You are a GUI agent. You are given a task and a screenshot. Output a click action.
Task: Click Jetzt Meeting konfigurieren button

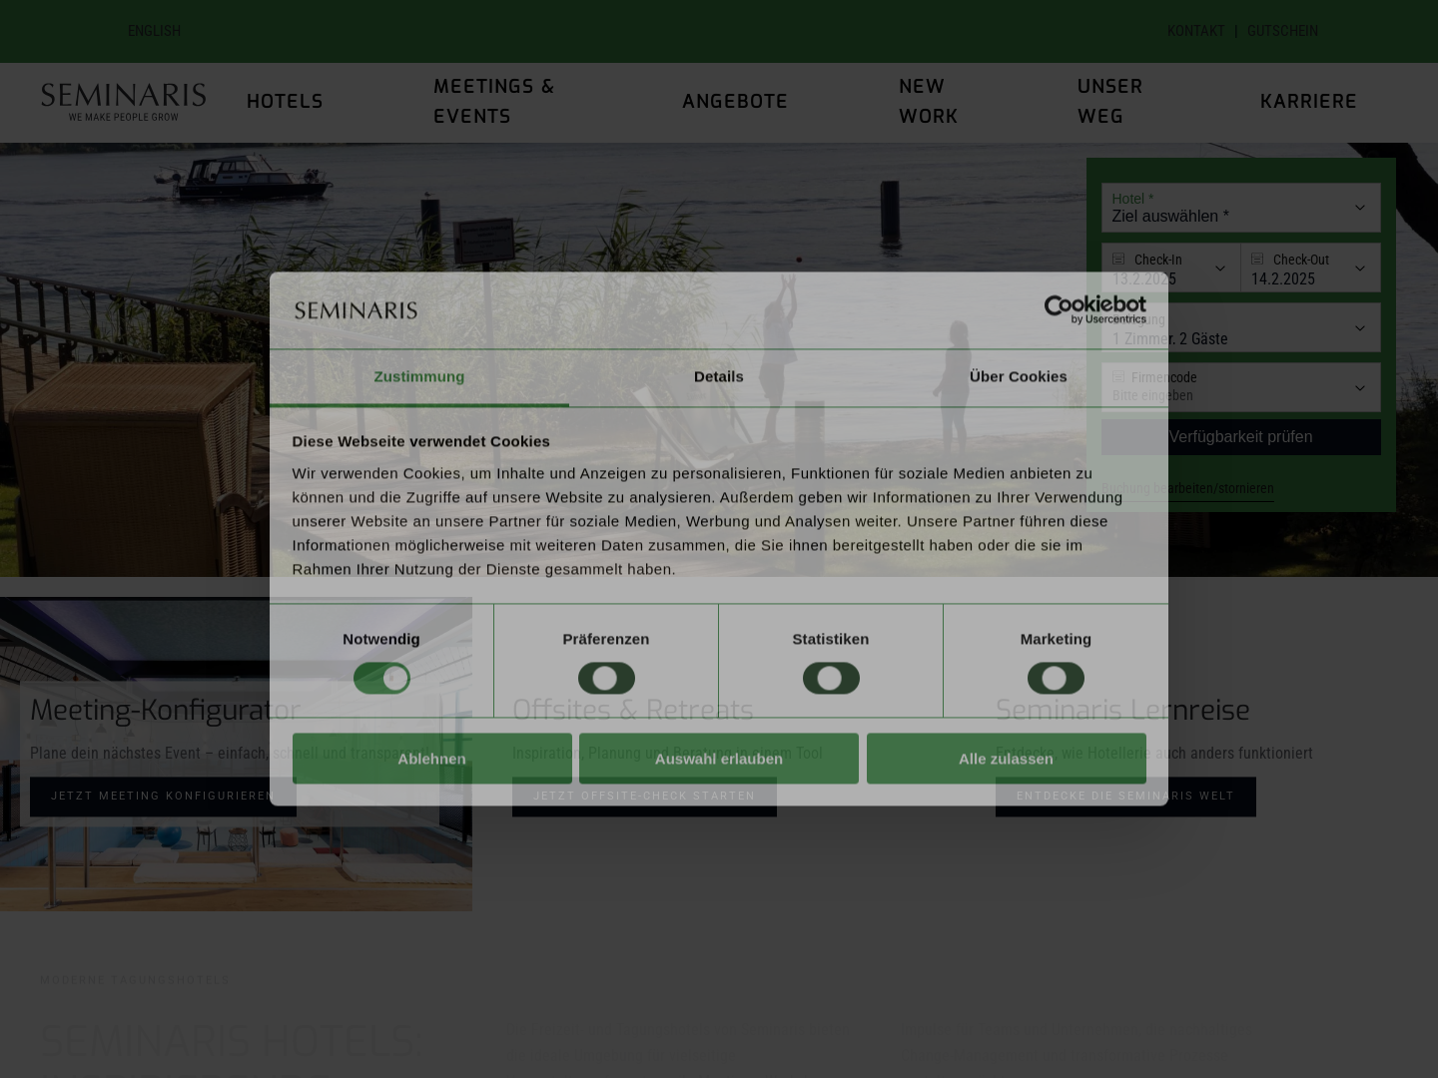[163, 797]
